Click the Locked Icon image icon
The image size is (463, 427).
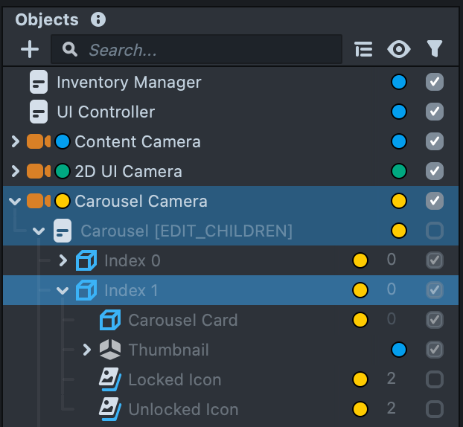(x=110, y=379)
